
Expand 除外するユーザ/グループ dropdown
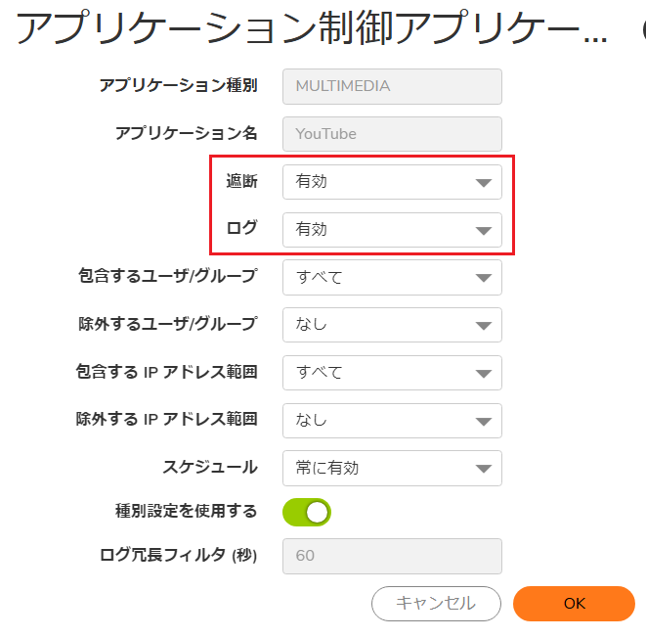tap(392, 325)
